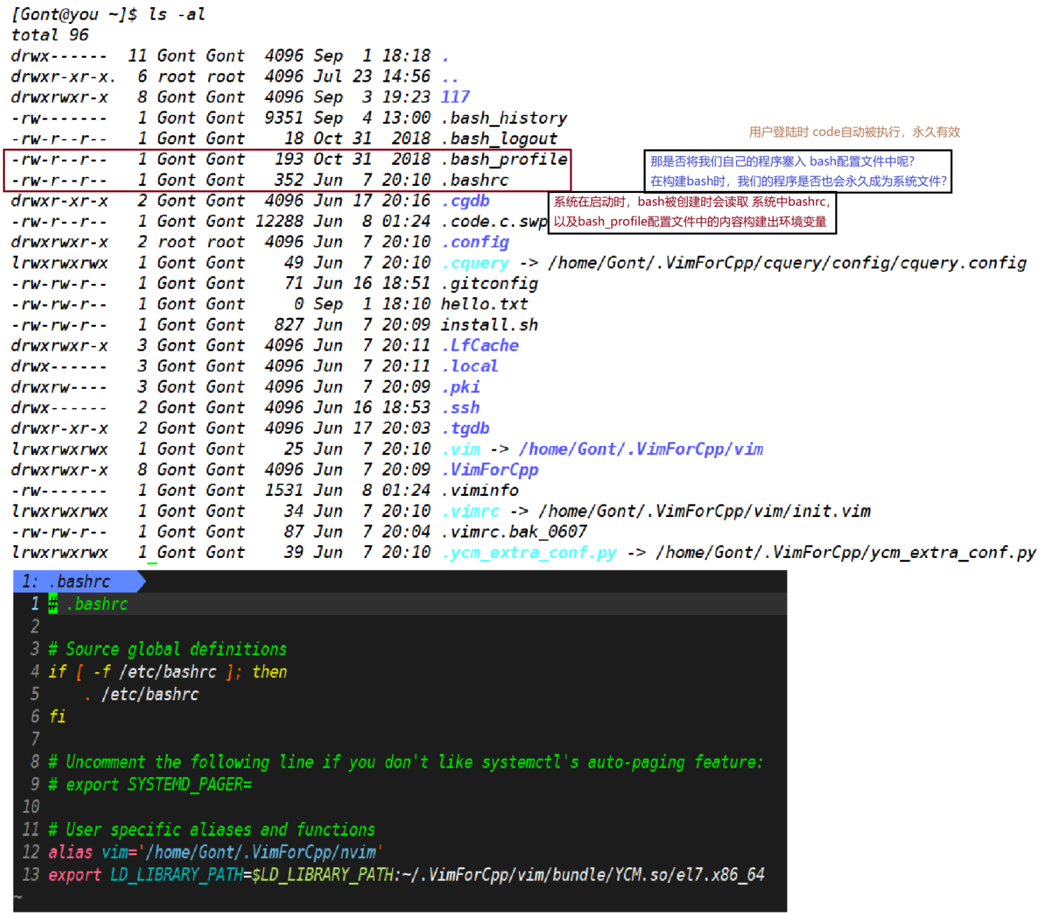Click the red note about bash_profile环境变量
1039x913 pixels.
pos(689,221)
